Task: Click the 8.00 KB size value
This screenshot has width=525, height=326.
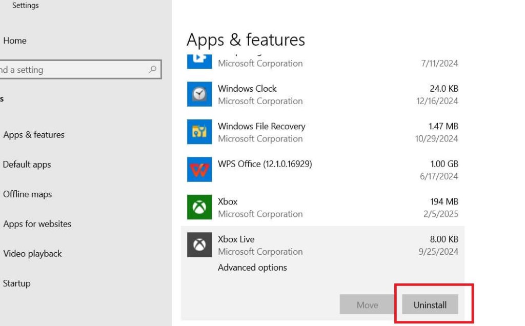Action: coord(444,239)
